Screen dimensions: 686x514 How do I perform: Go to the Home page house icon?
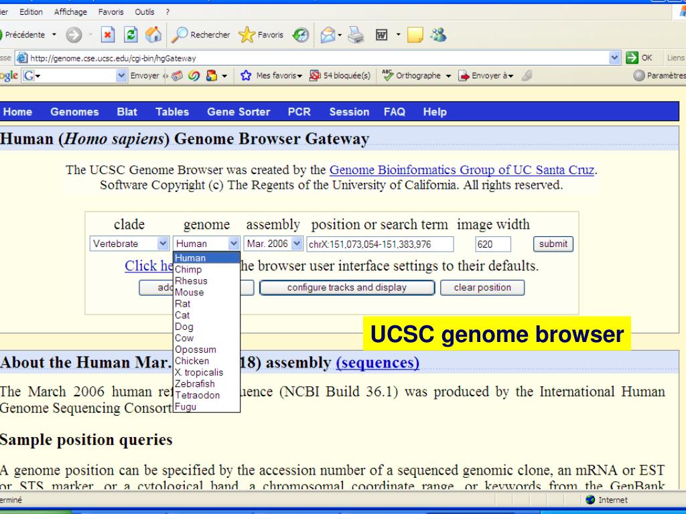click(x=153, y=35)
